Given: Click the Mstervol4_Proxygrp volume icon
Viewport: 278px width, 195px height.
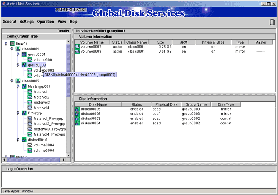Looking at the screenshot, I should (30, 134).
